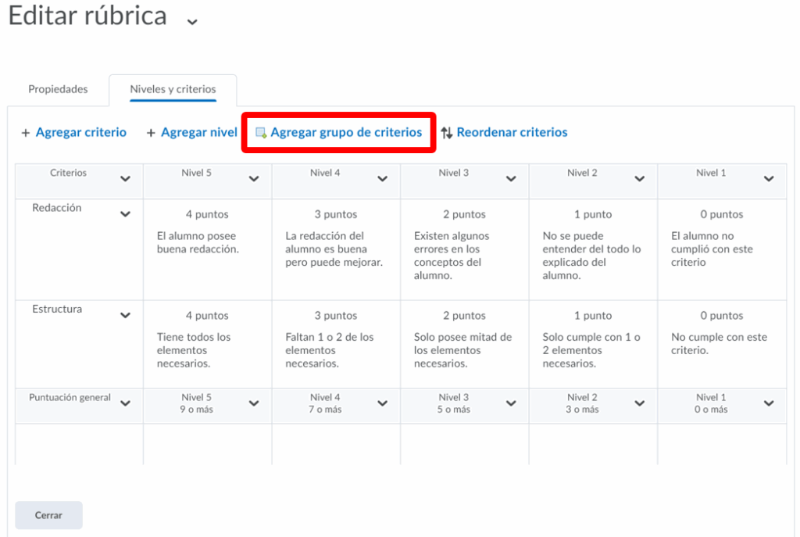Click the Agregar nivel link
The width and height of the screenshot is (800, 537).
pos(199,133)
